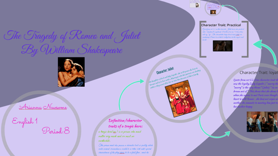Click the loyalty quote paragraph from act 1.3
Viewport: 278px width, 156px height.
(x=256, y=93)
